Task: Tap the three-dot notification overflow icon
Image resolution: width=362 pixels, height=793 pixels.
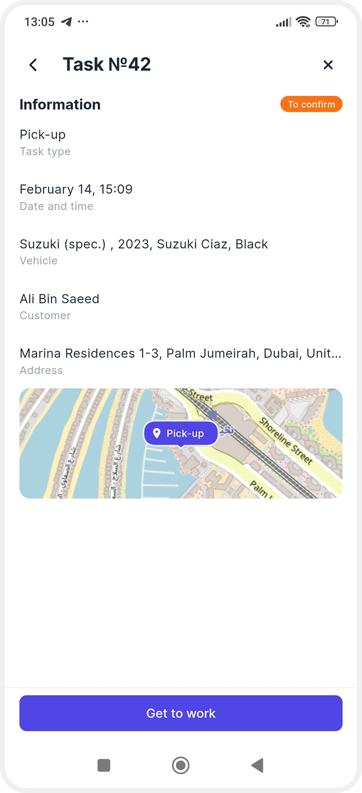Action: point(83,22)
